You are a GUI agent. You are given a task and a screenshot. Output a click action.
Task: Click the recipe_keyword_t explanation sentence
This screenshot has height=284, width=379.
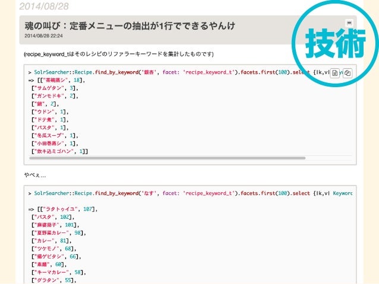point(119,54)
